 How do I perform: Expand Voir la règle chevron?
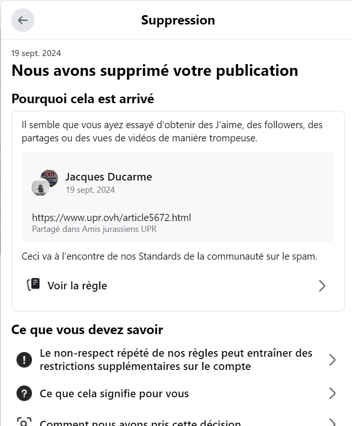[x=322, y=286]
